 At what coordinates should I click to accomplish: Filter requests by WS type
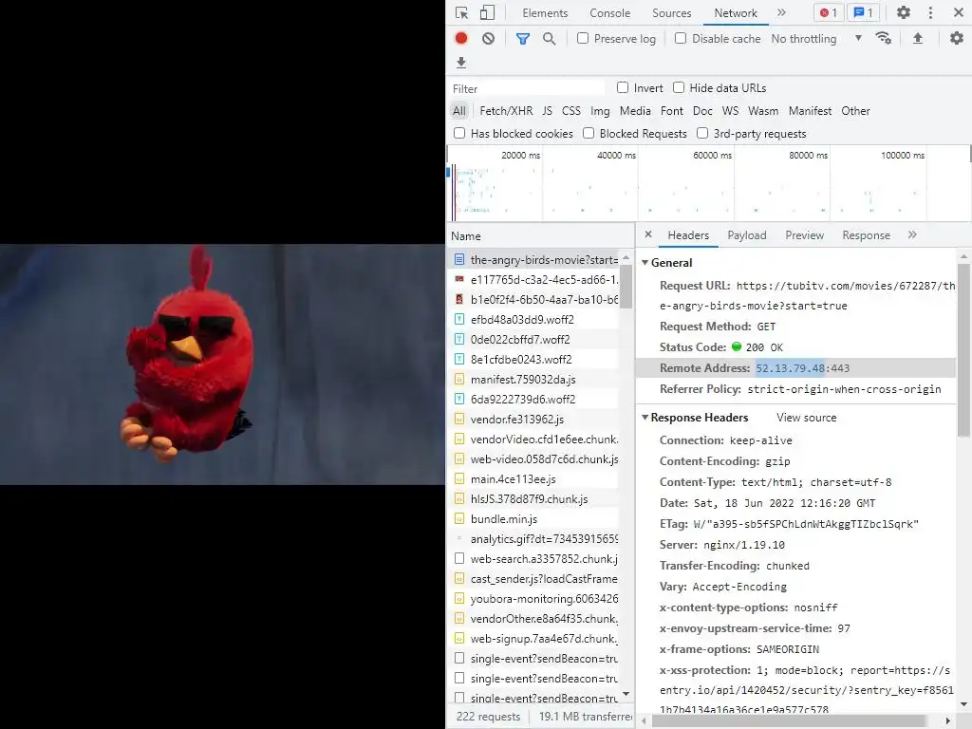[x=730, y=111]
